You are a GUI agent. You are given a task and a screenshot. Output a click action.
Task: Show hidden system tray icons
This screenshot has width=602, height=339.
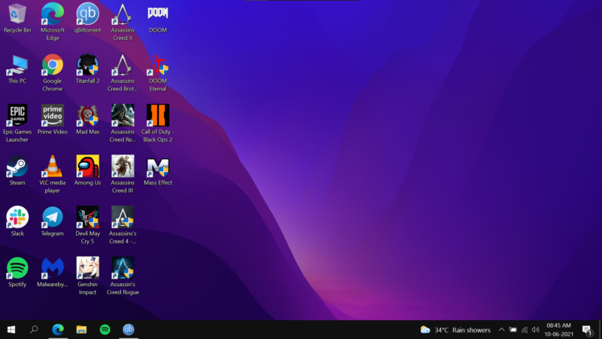pyautogui.click(x=501, y=330)
